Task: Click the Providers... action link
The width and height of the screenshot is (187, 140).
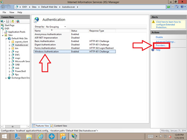Action: point(161,45)
